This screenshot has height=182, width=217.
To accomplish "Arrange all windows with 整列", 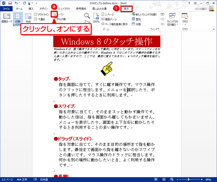I will pos(136,19).
